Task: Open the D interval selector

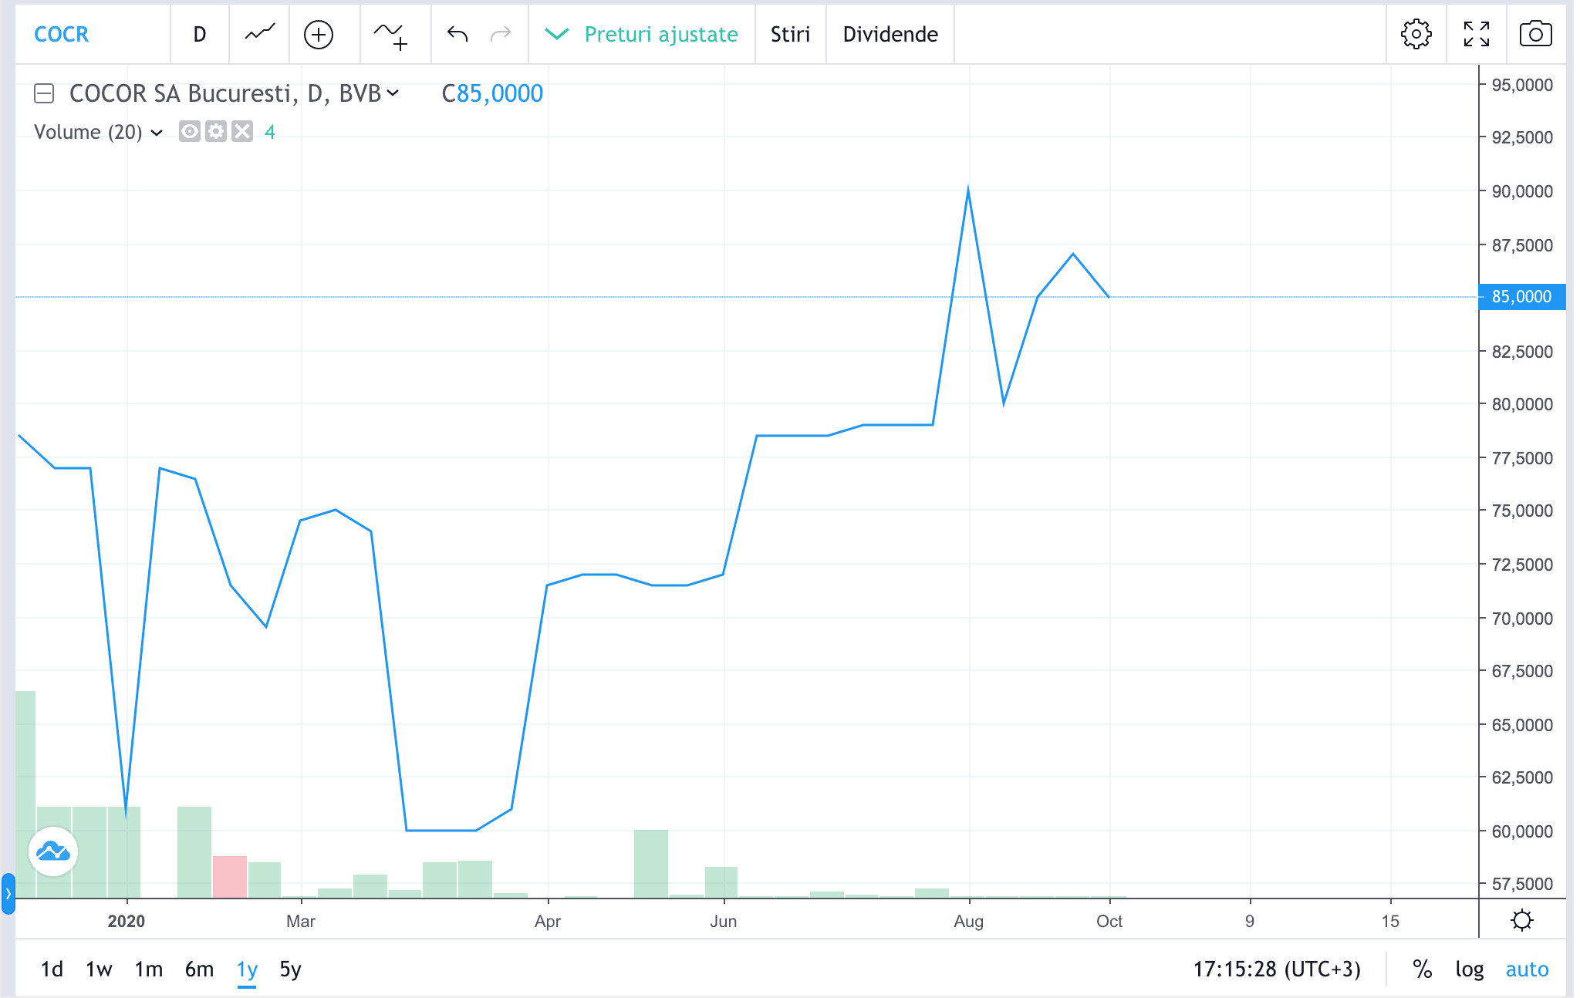Action: click(200, 34)
